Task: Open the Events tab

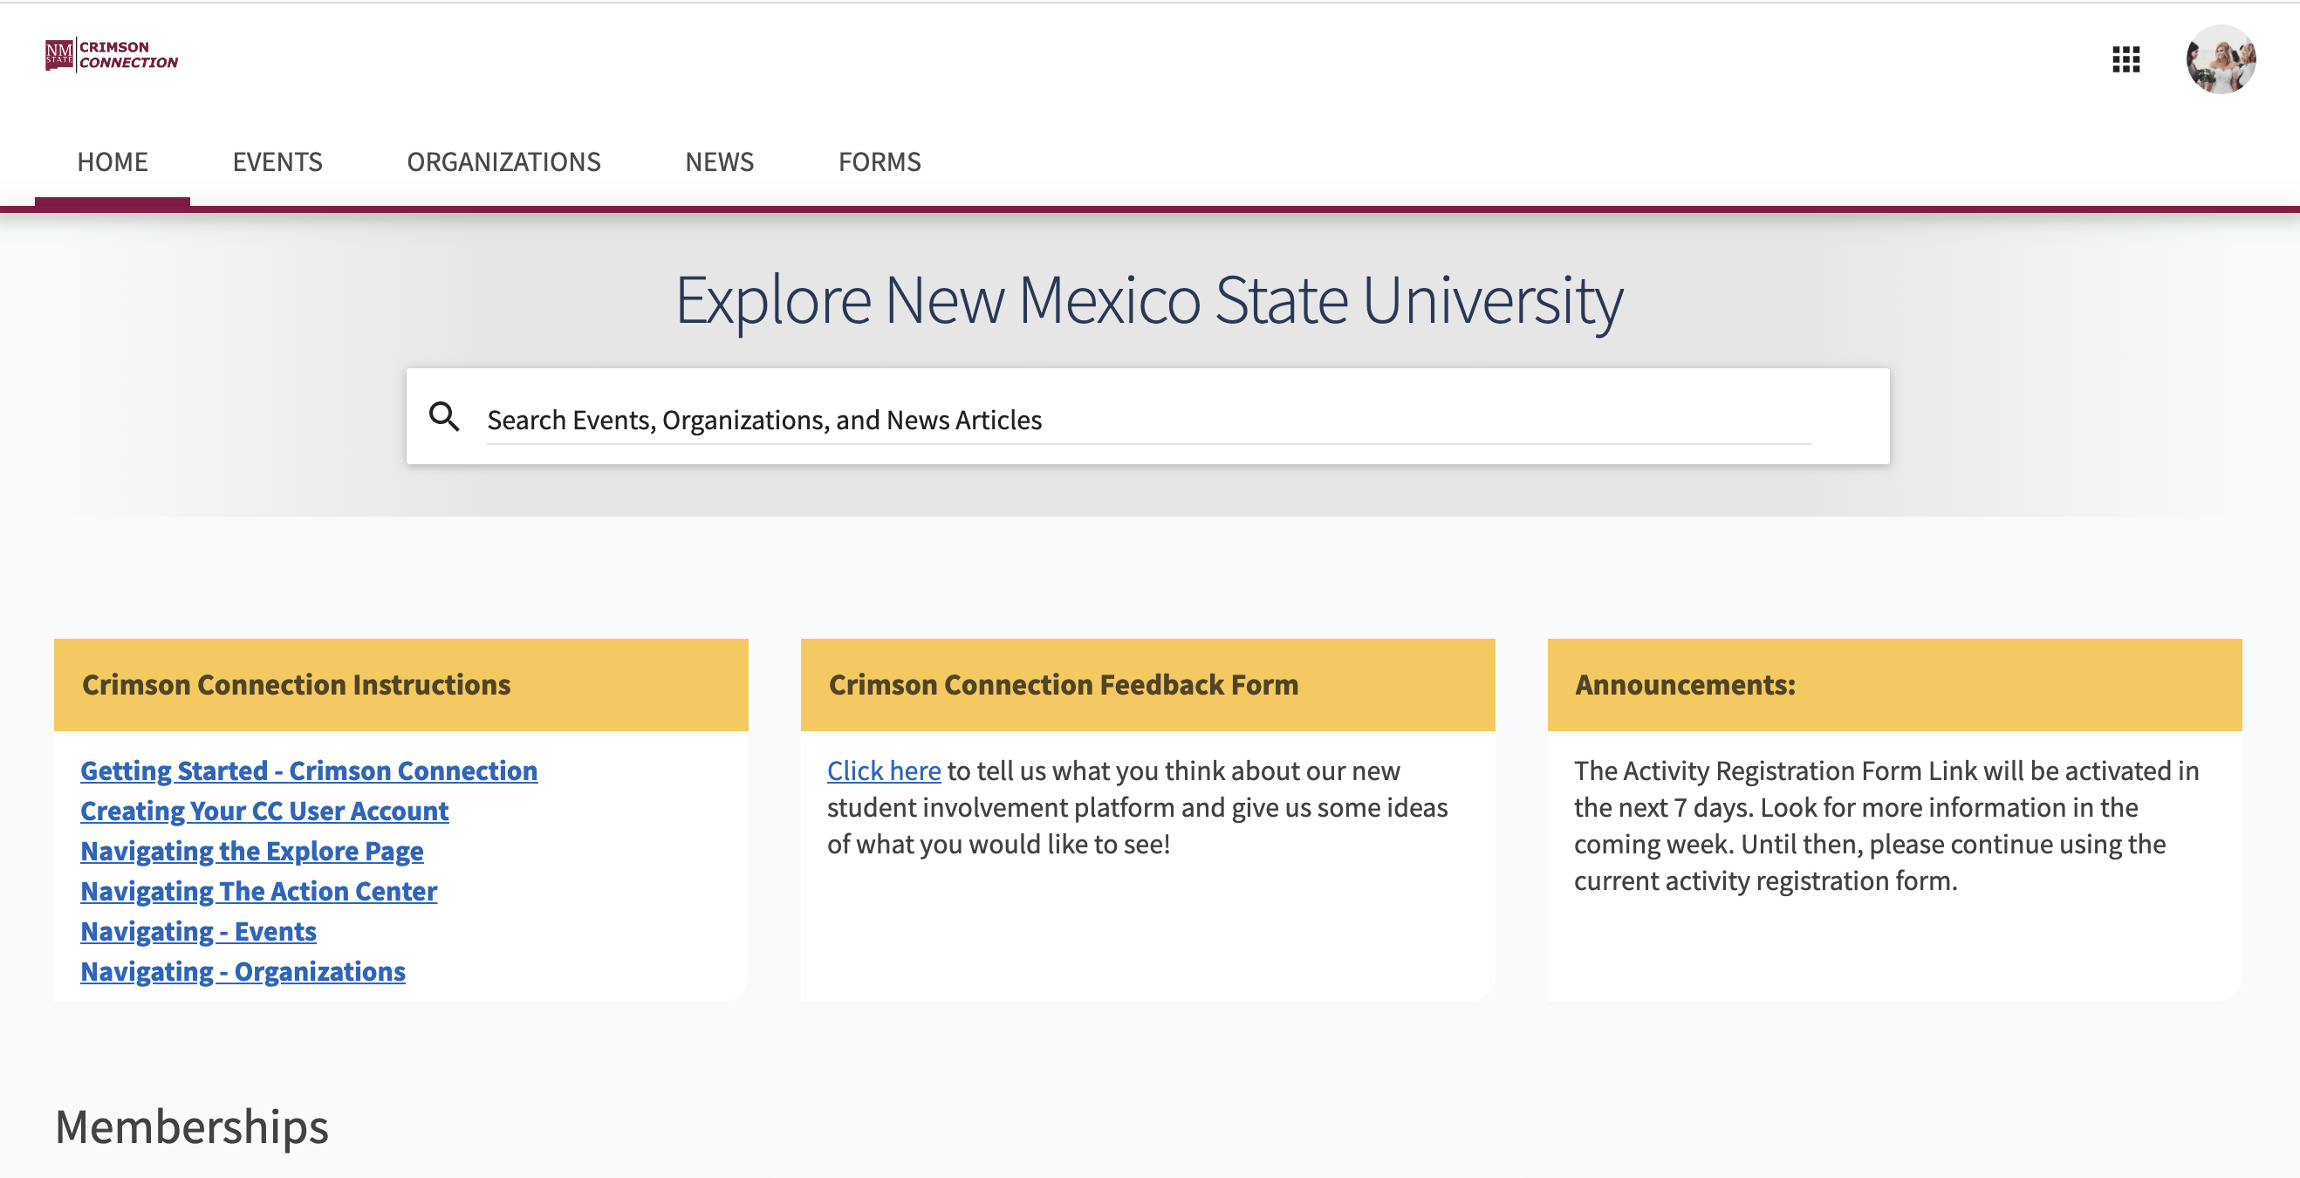Action: 277,161
